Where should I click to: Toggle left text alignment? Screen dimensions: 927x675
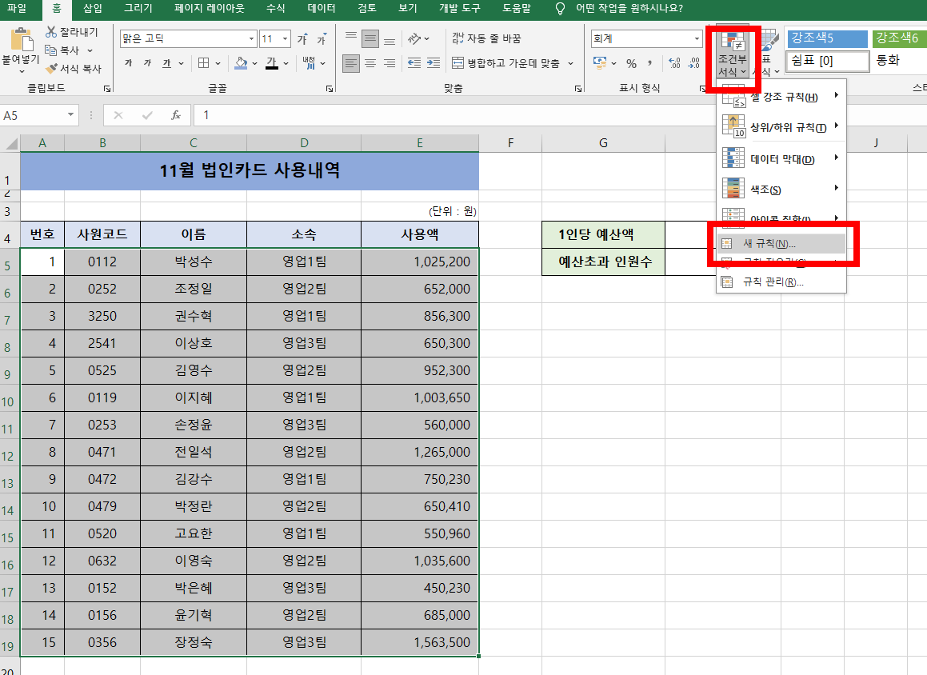click(x=351, y=62)
